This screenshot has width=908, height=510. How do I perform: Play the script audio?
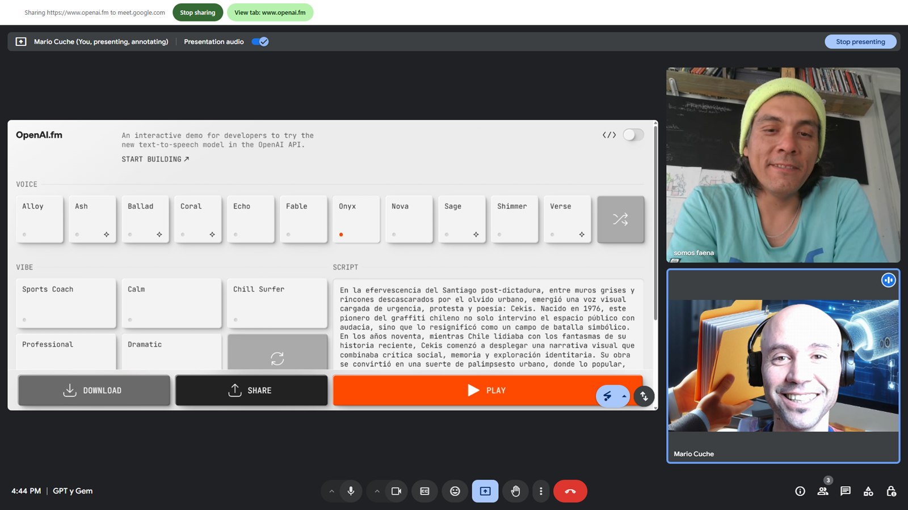(487, 390)
